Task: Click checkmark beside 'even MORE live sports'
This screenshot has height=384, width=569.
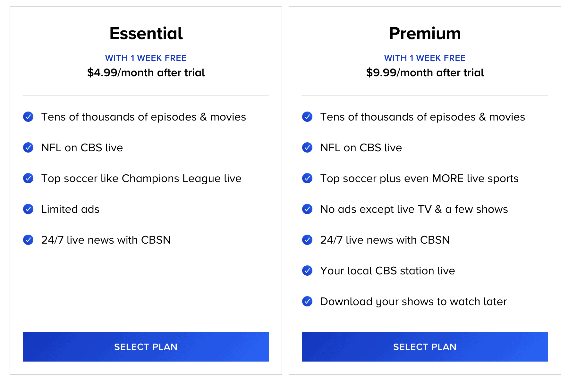Action: tap(307, 178)
